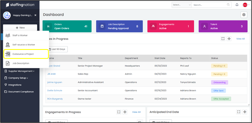The height and width of the screenshot is (123, 252).
Task: Select Self-source a Worker menu item
Action: [x=26, y=45]
